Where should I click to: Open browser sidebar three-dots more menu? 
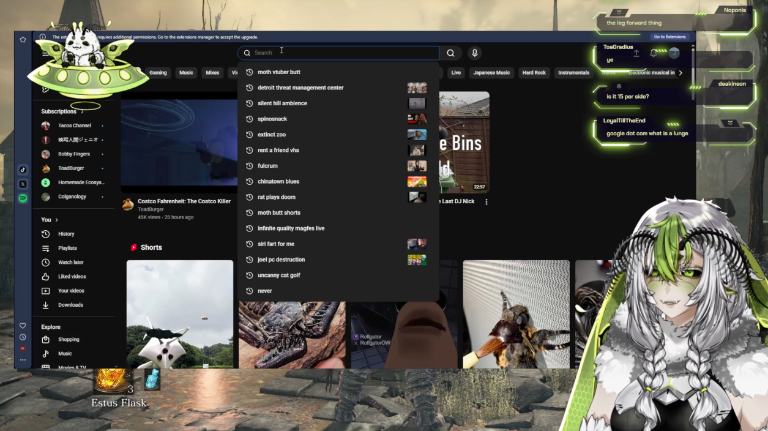(23, 359)
